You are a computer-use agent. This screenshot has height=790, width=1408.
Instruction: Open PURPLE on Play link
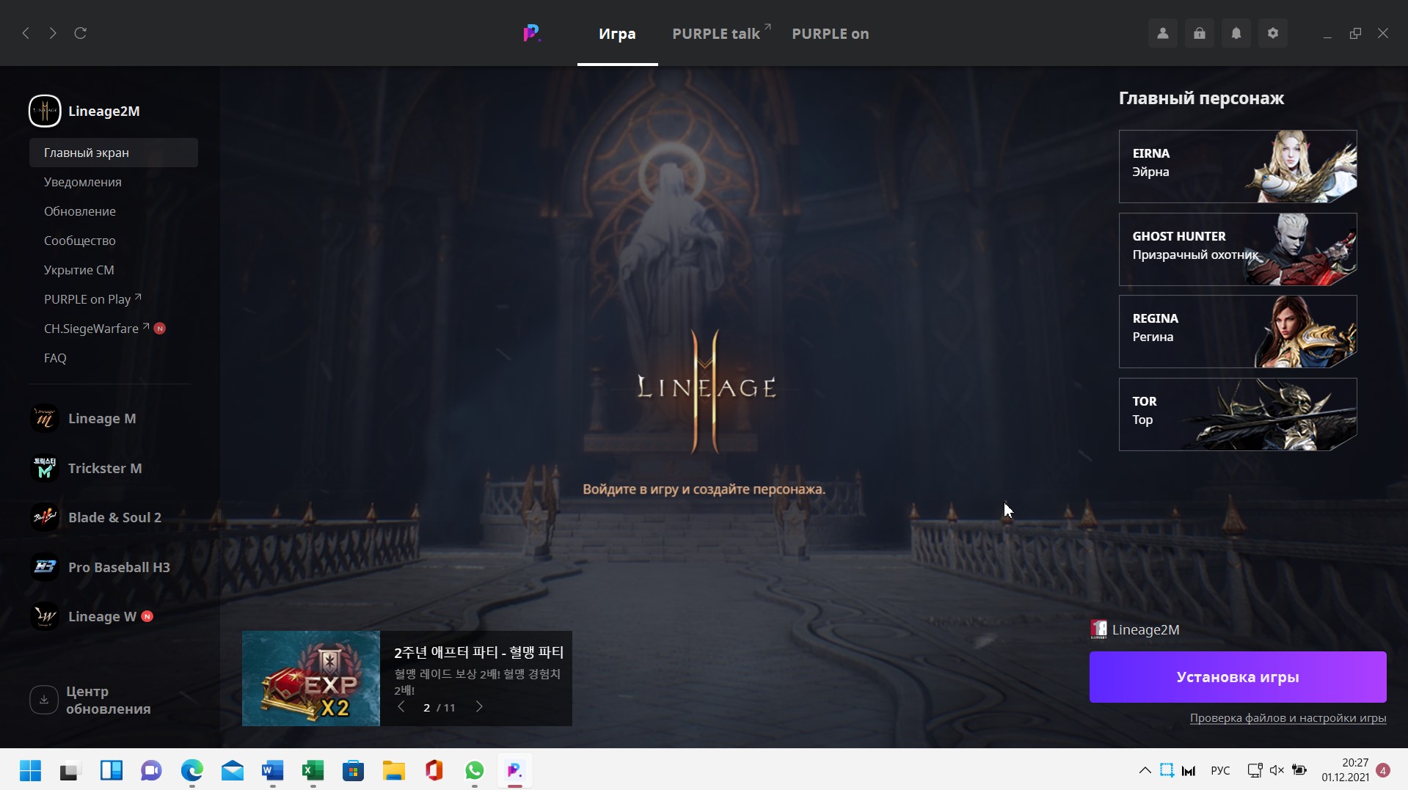[x=92, y=299]
